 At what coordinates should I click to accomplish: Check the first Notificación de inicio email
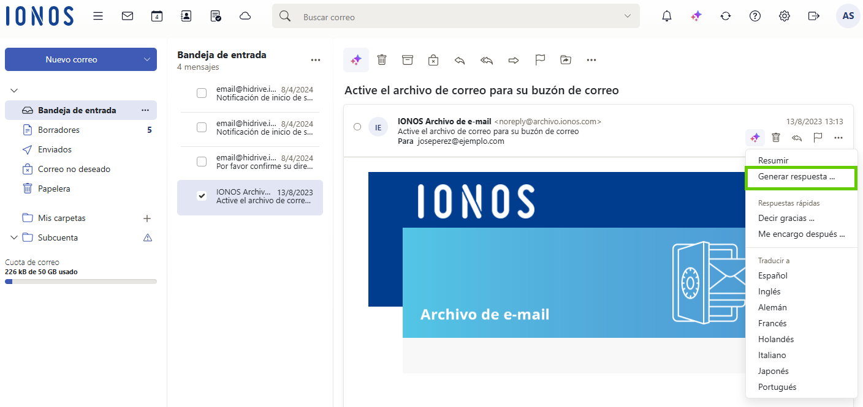pyautogui.click(x=202, y=93)
